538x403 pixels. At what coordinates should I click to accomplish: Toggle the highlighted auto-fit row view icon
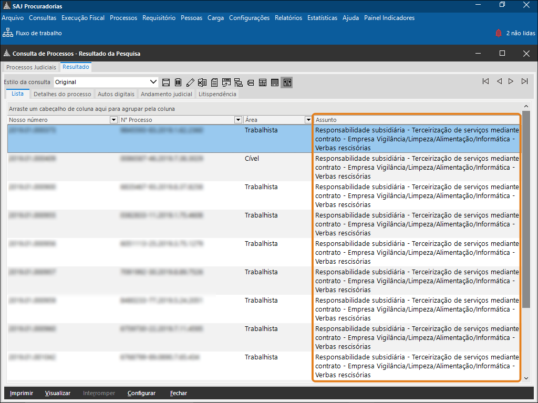(x=286, y=82)
